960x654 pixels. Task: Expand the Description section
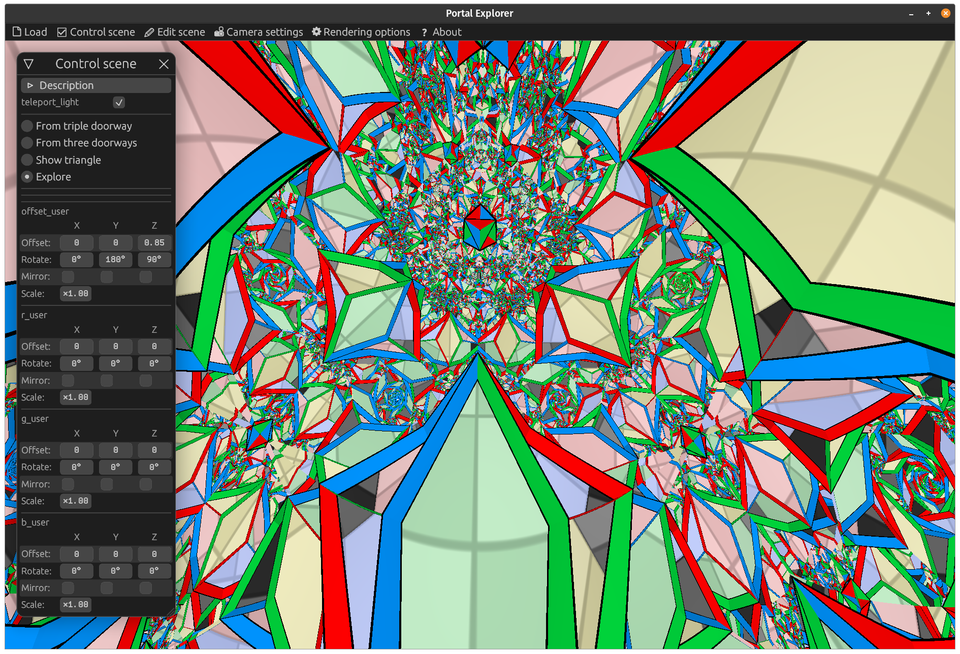(96, 85)
